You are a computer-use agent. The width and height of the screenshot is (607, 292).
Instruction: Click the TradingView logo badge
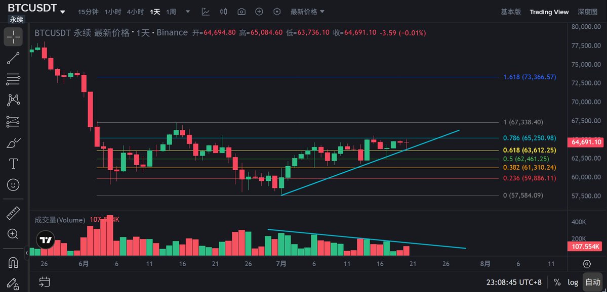(x=46, y=240)
